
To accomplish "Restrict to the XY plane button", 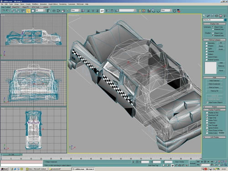I will tap(102, 11).
